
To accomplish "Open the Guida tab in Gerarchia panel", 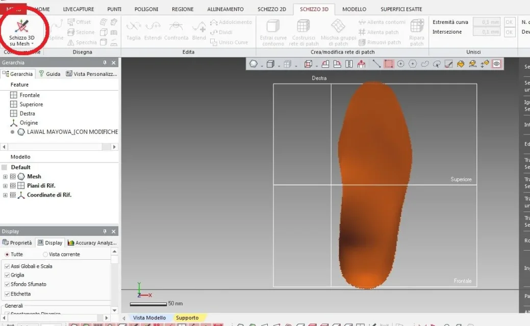I will (x=49, y=74).
